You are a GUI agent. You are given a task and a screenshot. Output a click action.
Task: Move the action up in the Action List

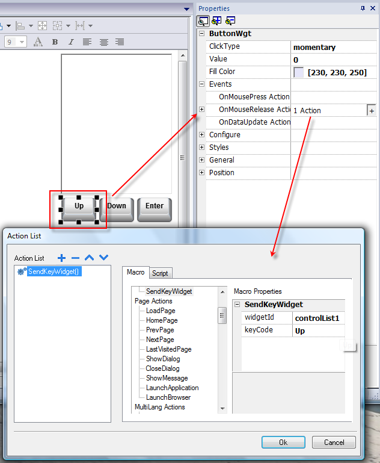(x=90, y=258)
